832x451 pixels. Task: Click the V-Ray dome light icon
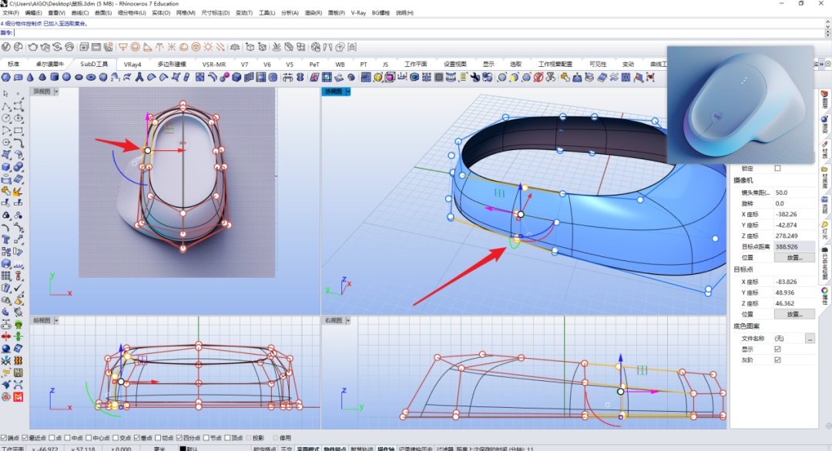point(183,47)
